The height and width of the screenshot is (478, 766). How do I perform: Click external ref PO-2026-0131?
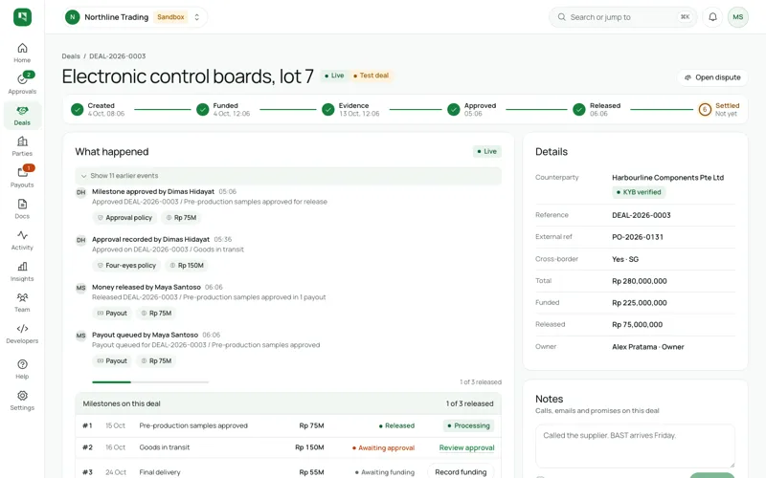638,237
